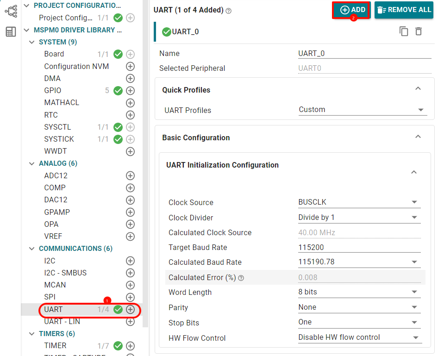Viewport: 438px width, 356px height.
Task: Add ADC12 instance using plus icon
Action: click(130, 175)
